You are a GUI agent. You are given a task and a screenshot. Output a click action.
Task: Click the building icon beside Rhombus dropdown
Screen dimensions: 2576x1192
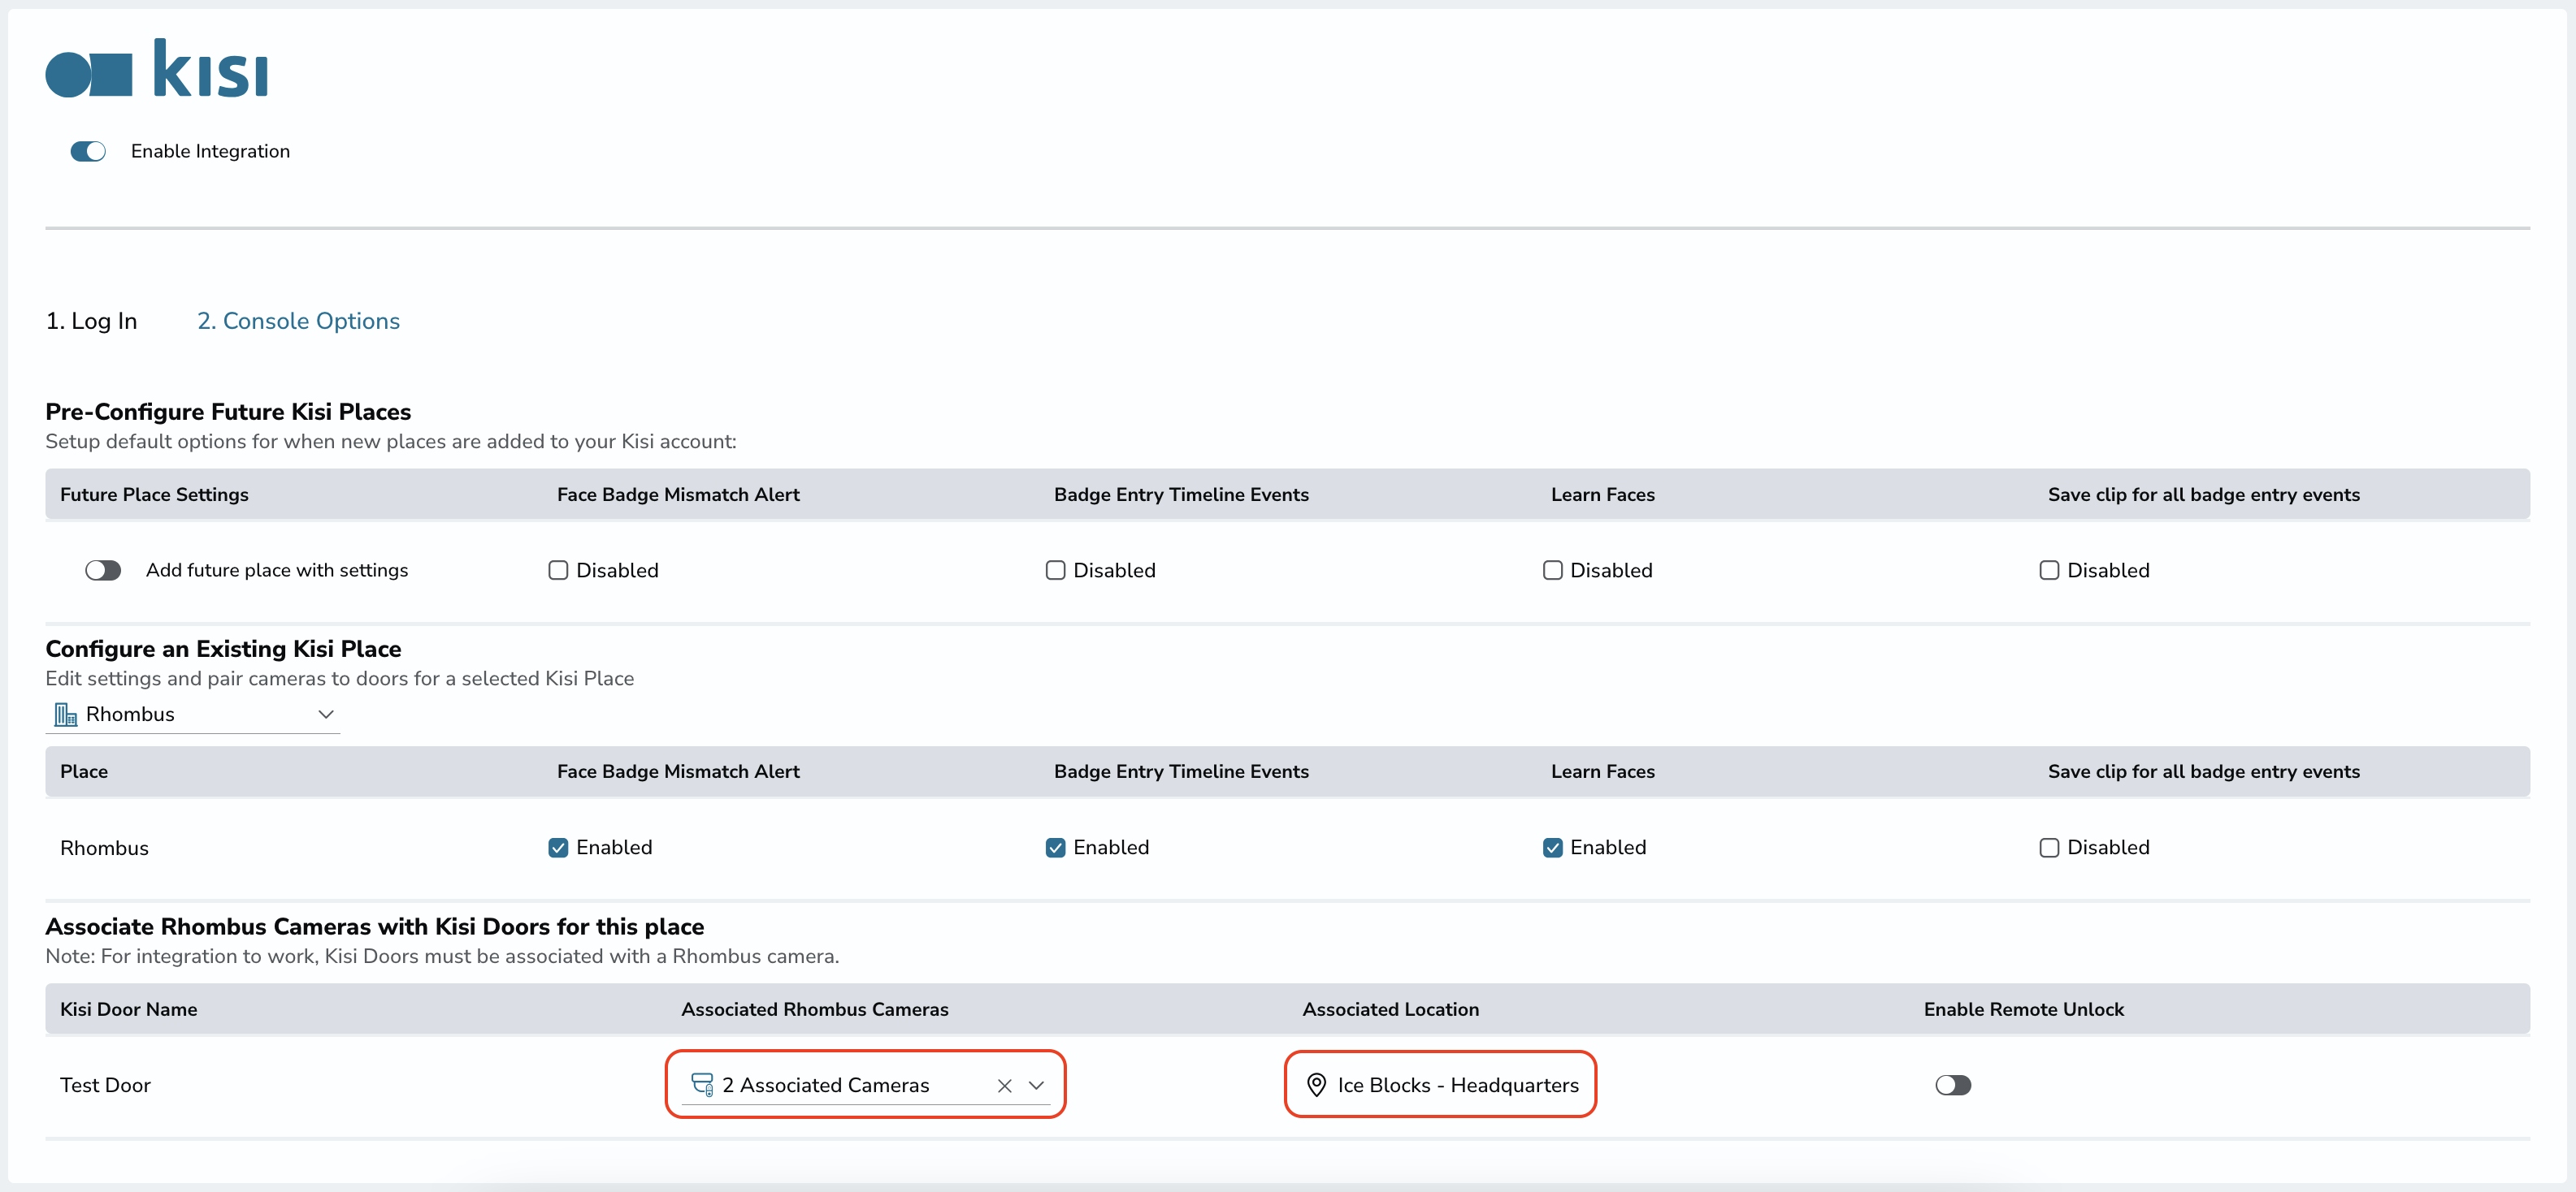pos(66,715)
